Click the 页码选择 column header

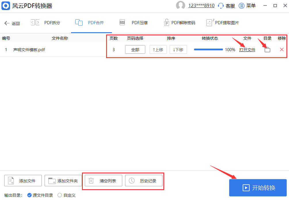tap(135, 38)
